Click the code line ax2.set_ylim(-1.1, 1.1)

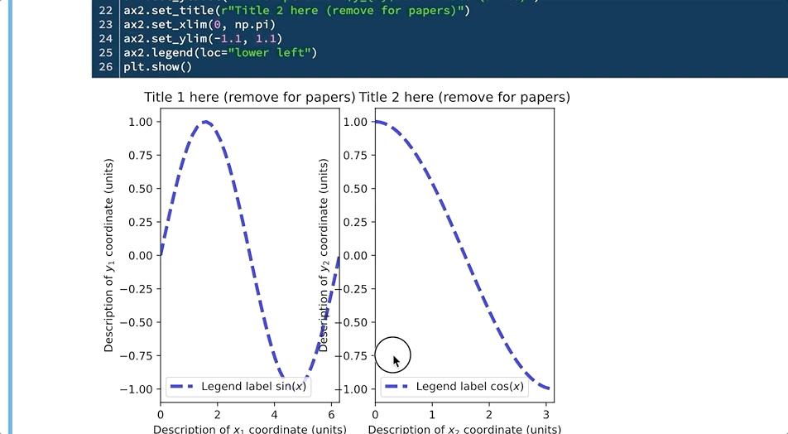(203, 39)
